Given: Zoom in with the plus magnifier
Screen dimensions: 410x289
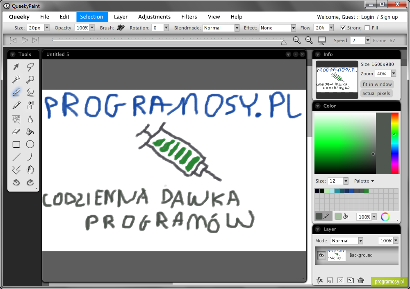Looking at the screenshot, I should tap(297, 40).
